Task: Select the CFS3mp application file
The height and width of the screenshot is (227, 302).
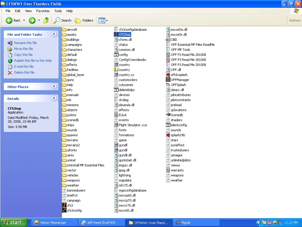Action: pyautogui.click(x=122, y=35)
